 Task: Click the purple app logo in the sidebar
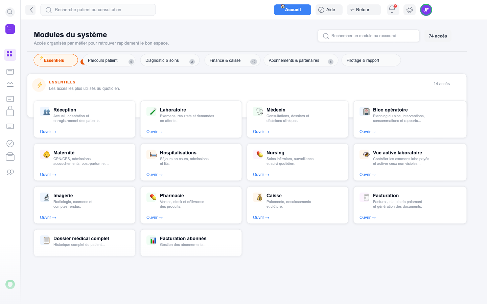point(10,29)
